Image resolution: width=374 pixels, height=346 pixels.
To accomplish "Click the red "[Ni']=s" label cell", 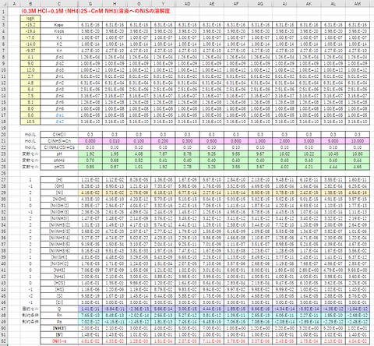I will click(59, 341).
